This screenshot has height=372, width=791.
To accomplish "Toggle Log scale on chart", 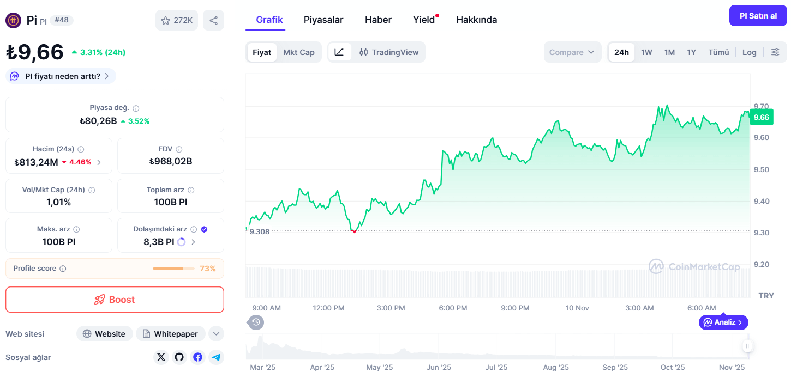I will (750, 52).
